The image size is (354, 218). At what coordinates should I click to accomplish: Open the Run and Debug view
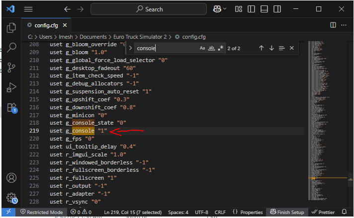coord(11,87)
